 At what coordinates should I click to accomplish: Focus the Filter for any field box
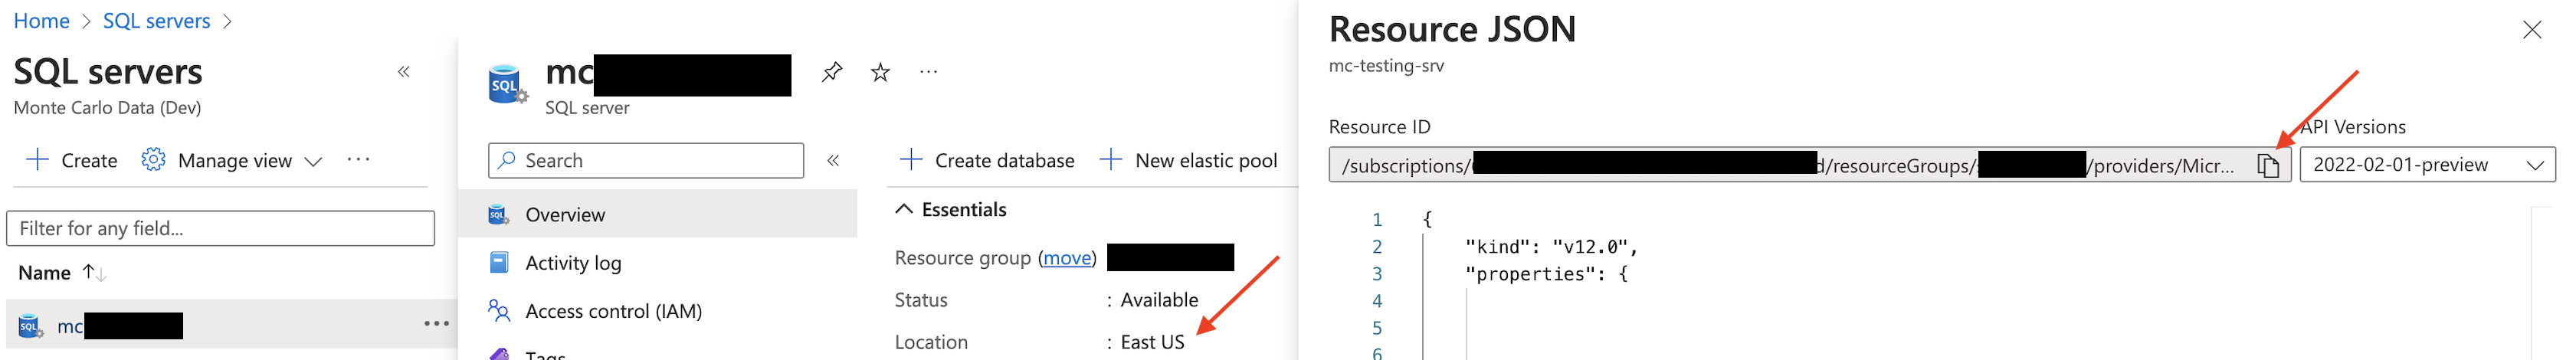click(x=220, y=228)
